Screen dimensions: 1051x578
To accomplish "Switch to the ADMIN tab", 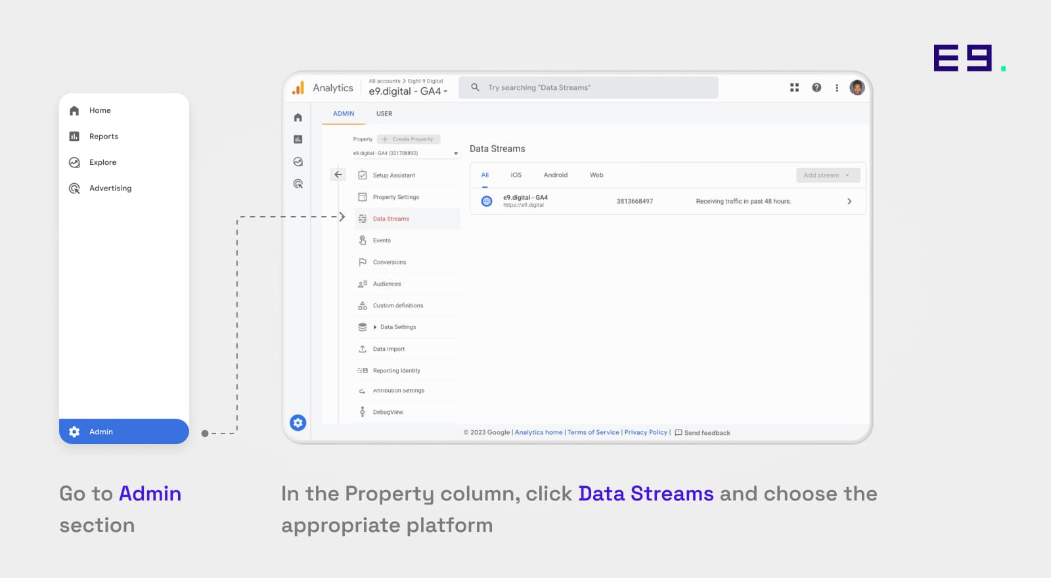I will 344,114.
